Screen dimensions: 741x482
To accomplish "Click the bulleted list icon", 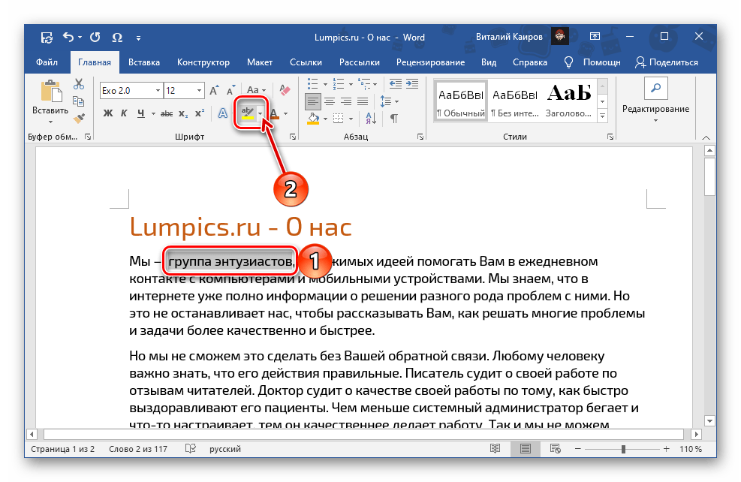I will [x=313, y=84].
